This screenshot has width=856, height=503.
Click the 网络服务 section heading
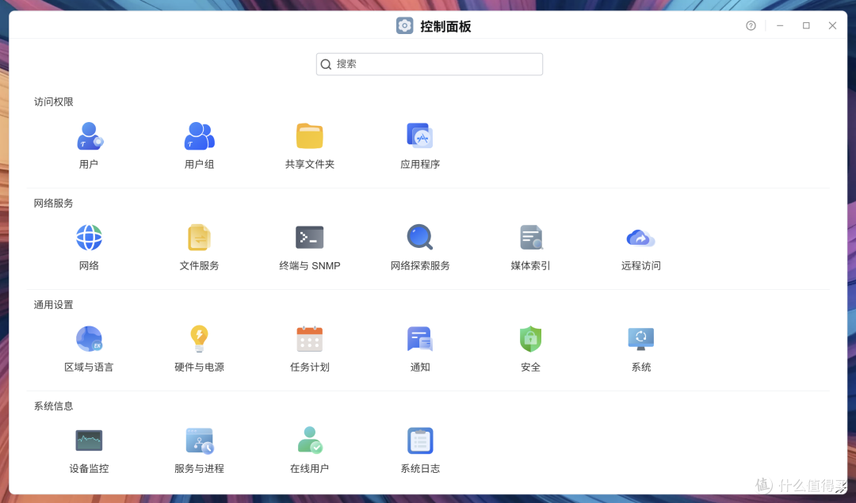click(x=54, y=204)
